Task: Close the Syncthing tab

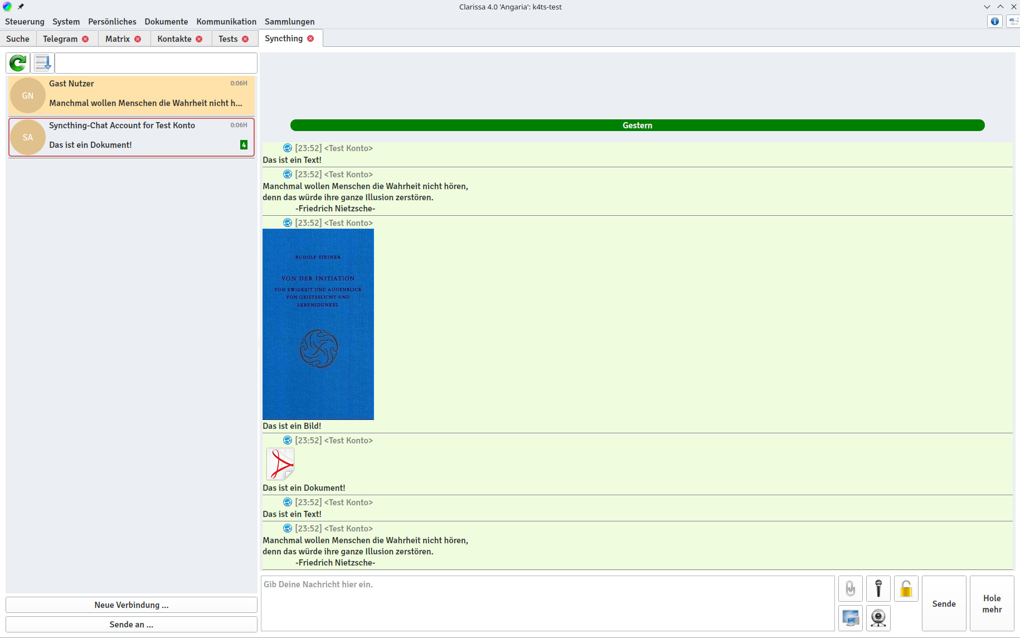Action: tap(310, 38)
